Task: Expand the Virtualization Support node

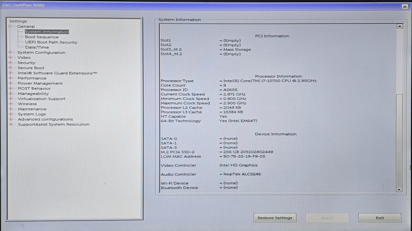Action: point(11,99)
